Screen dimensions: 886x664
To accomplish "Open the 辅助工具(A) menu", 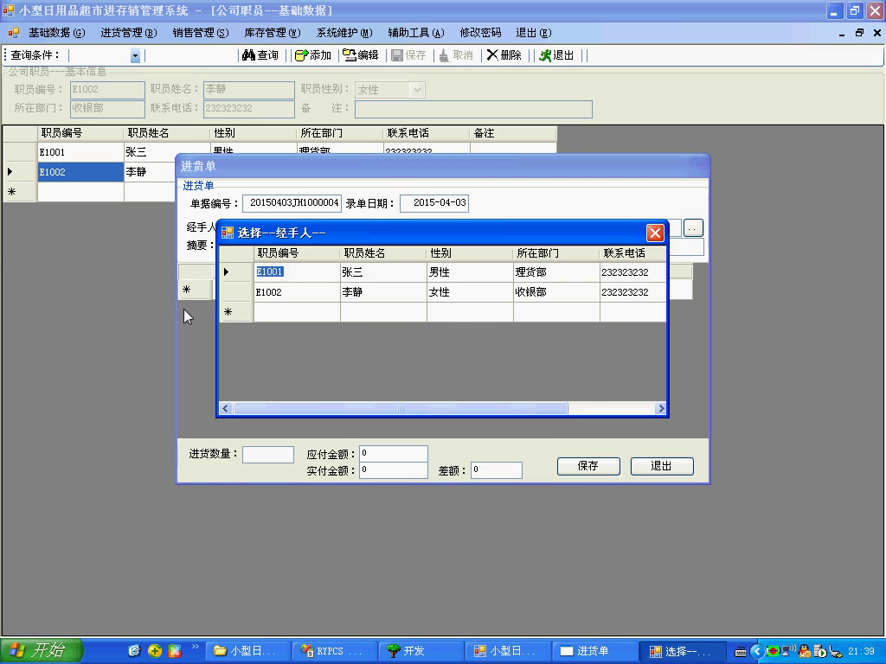I will 416,33.
